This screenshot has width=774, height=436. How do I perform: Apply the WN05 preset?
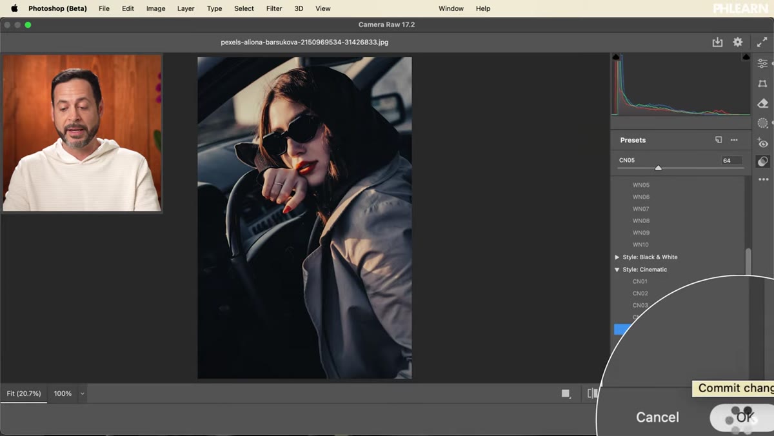(640, 185)
